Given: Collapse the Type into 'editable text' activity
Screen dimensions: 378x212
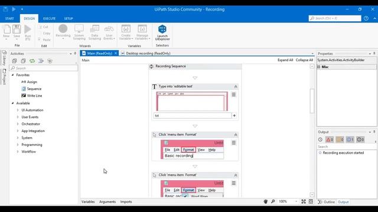Looking at the screenshot, I should pyautogui.click(x=236, y=87).
